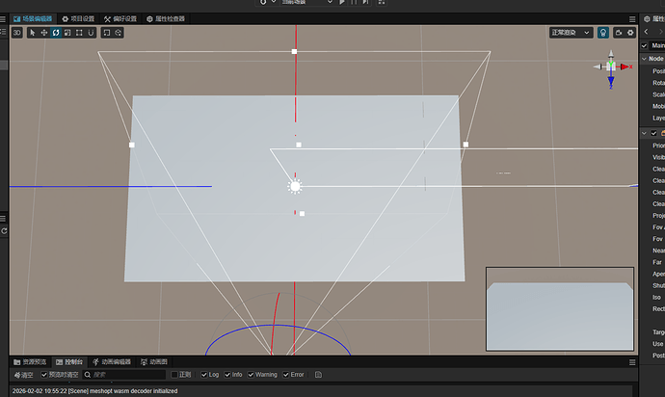Screen dimensions: 665x397
Task: Switch to the 场景编辑器 tab
Action: 33,18
